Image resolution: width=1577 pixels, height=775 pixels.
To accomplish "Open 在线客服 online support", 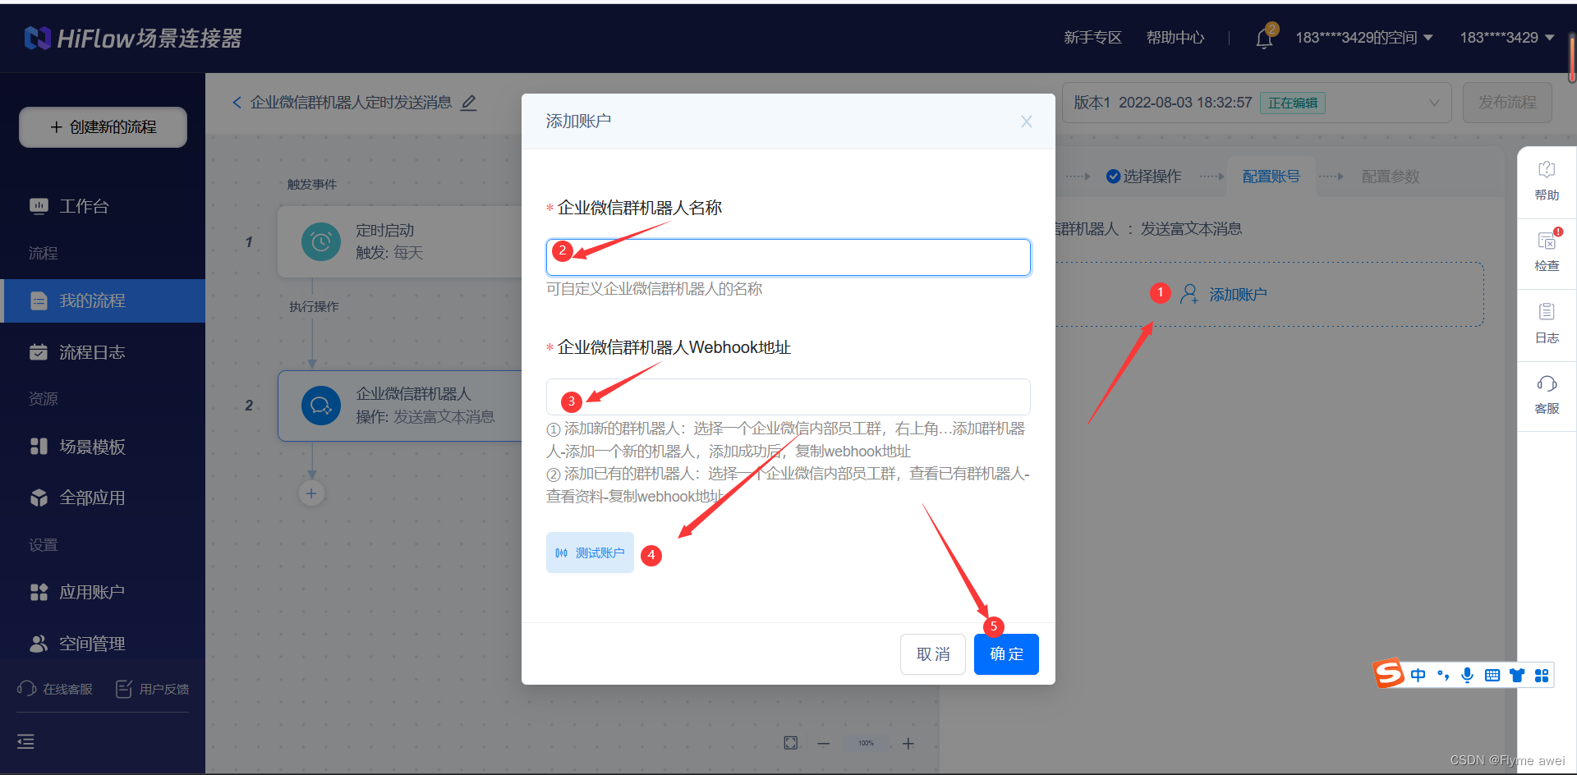I will (55, 689).
